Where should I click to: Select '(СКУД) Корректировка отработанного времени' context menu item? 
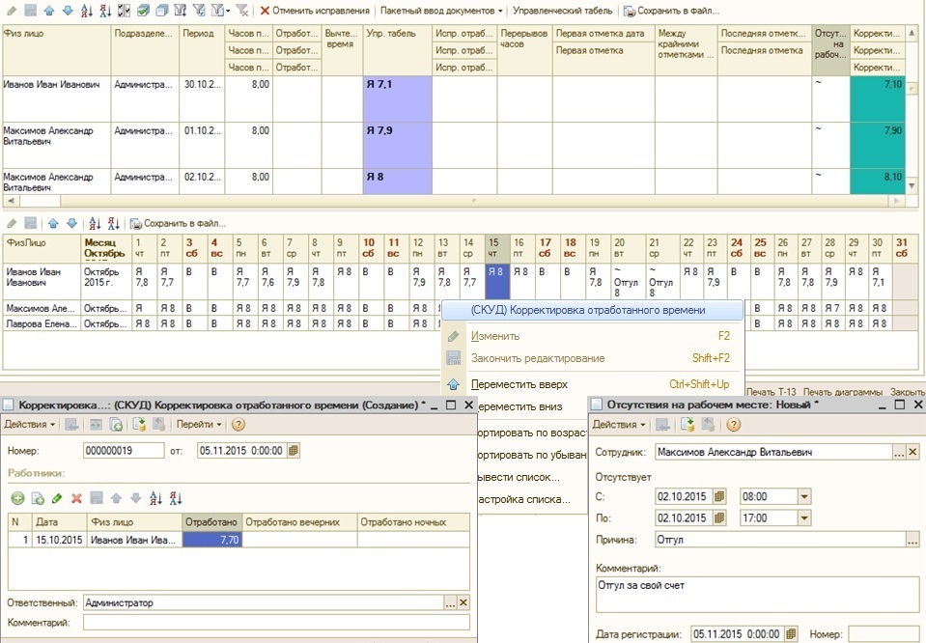pyautogui.click(x=587, y=310)
